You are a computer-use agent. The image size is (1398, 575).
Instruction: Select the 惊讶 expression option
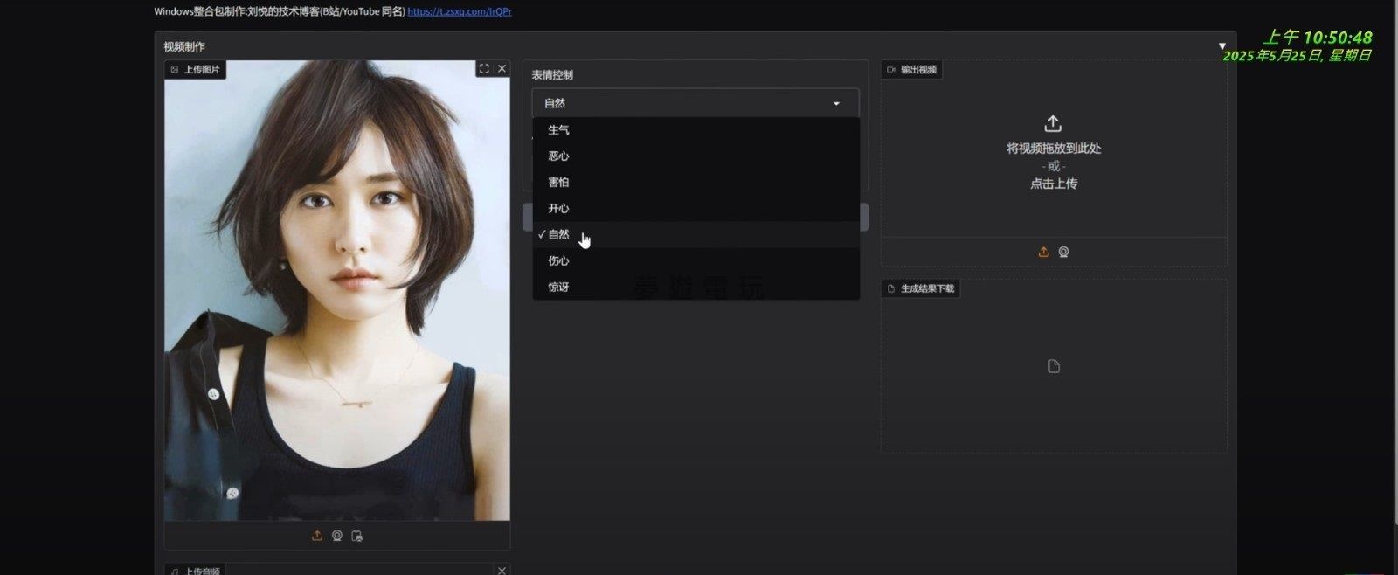point(558,287)
